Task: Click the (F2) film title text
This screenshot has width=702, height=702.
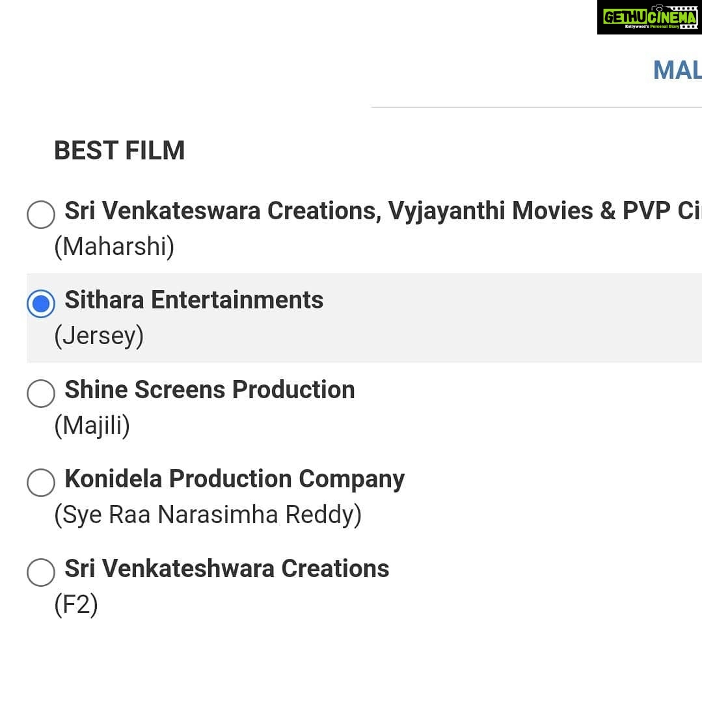Action: [76, 604]
